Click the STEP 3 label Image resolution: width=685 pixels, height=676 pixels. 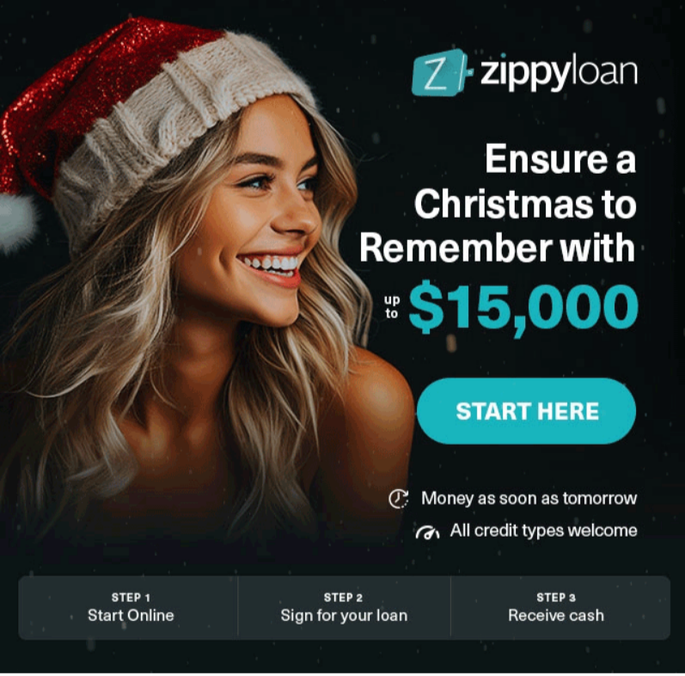pos(556,598)
